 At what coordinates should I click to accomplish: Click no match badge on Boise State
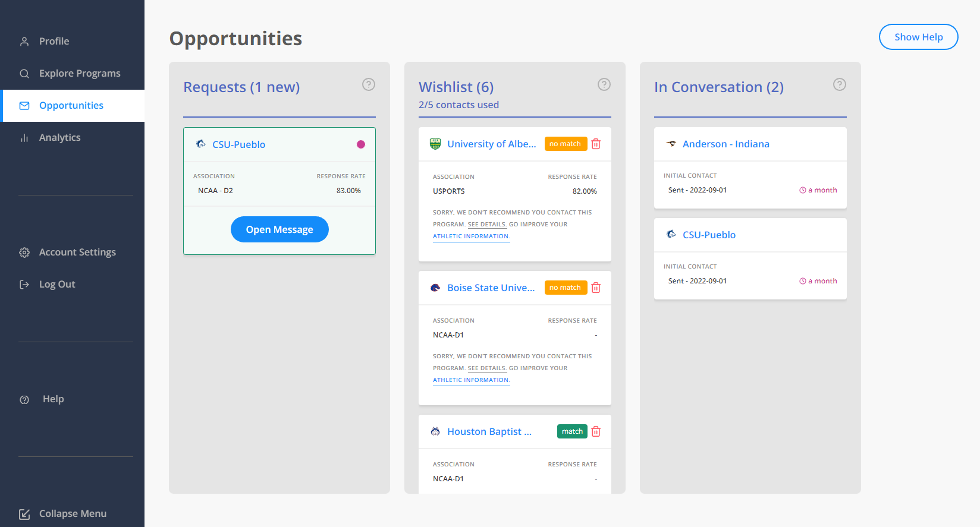click(566, 288)
